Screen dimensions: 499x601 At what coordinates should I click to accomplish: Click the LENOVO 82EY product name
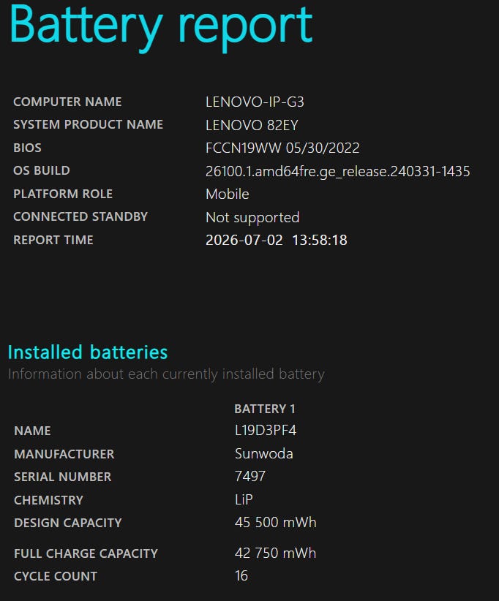(252, 125)
